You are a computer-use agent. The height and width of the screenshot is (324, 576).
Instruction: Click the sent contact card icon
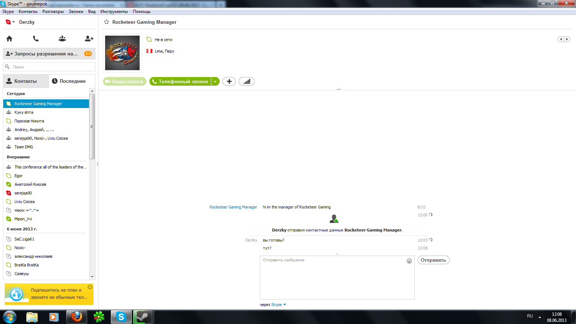[334, 219]
